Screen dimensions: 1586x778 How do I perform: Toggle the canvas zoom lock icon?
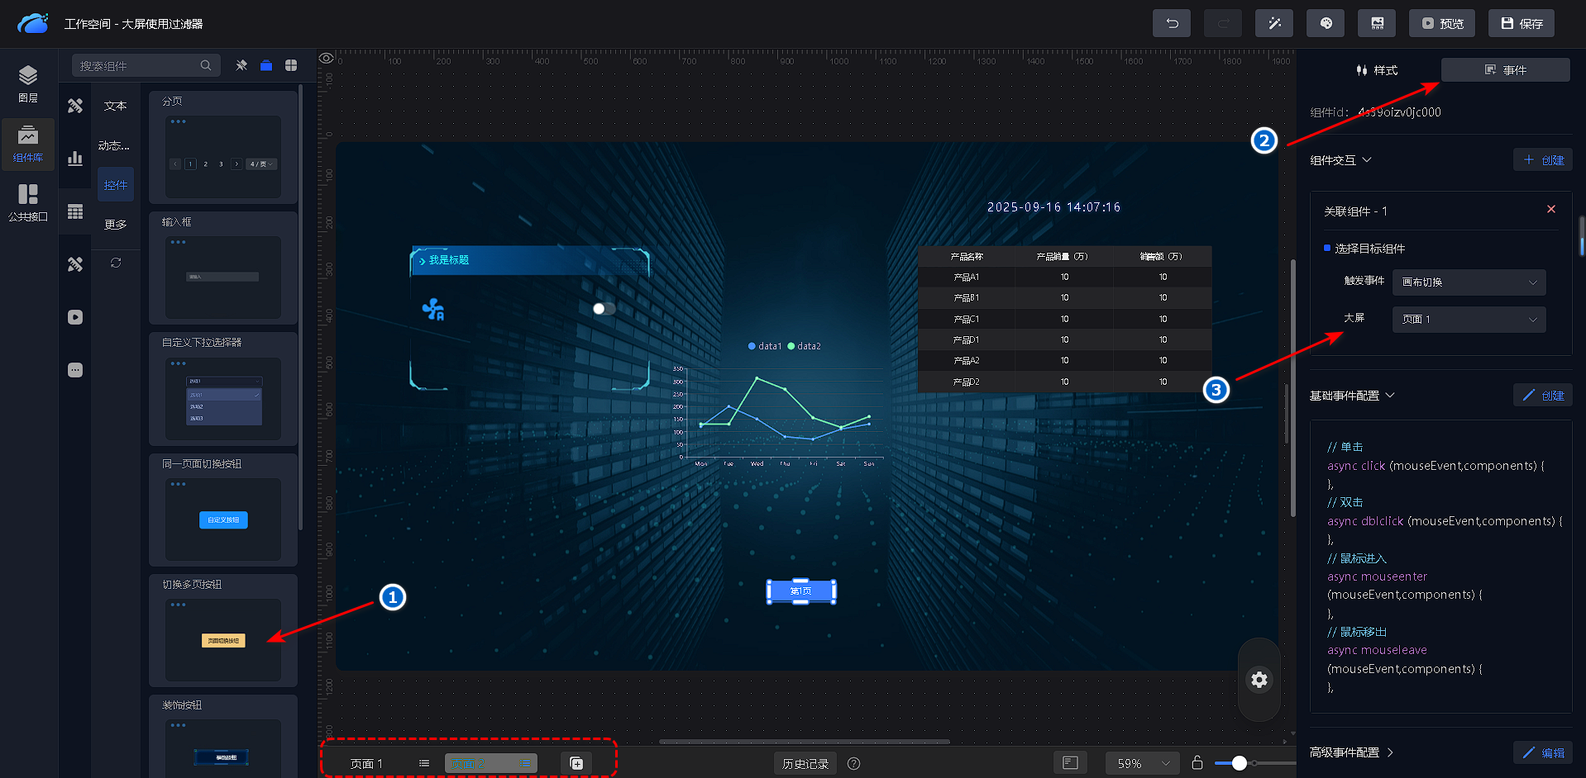pos(1197,763)
